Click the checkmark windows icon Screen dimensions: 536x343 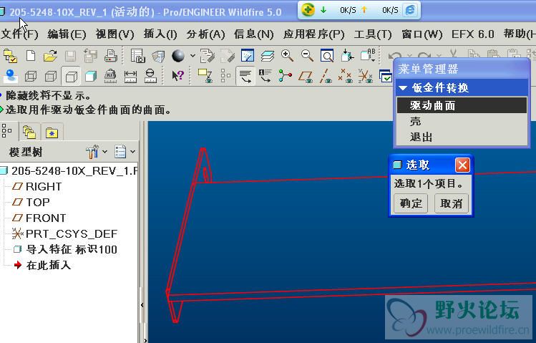coord(385,76)
